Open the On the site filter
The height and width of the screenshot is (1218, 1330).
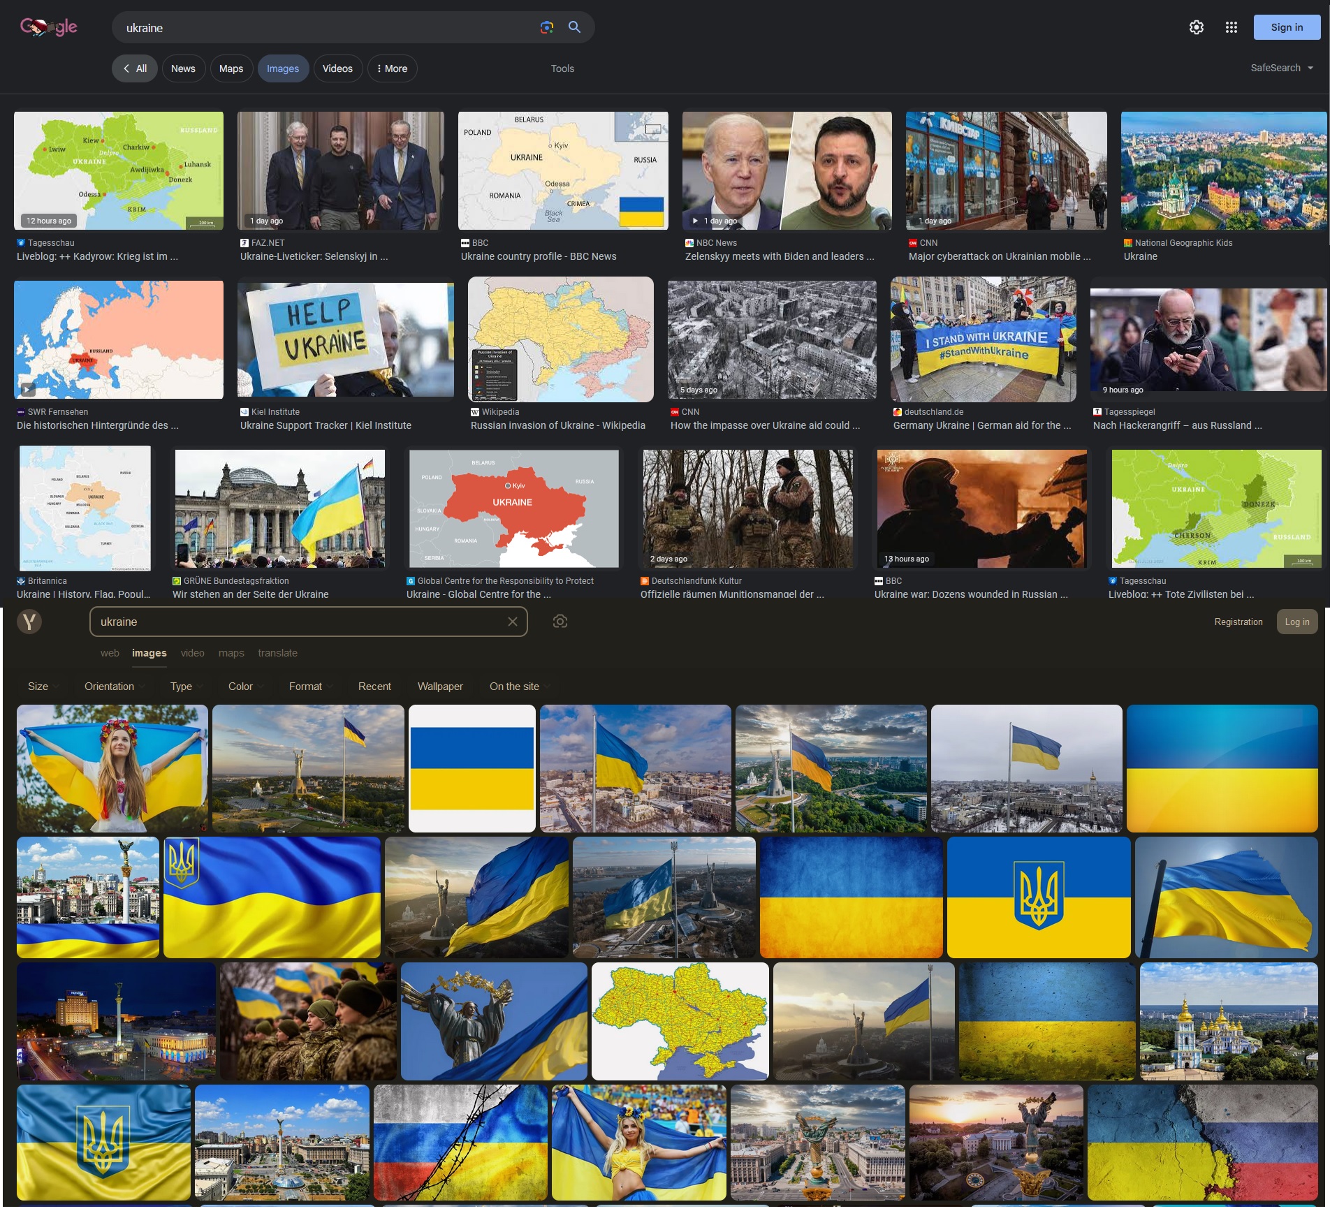point(519,687)
